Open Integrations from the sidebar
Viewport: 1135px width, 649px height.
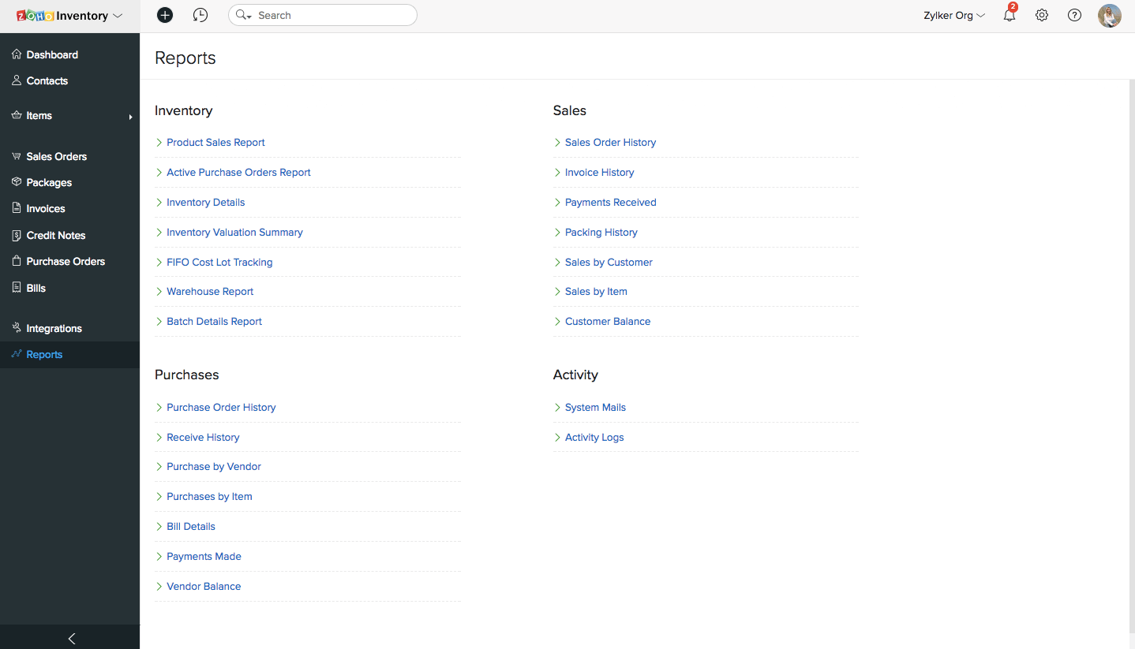(x=54, y=328)
